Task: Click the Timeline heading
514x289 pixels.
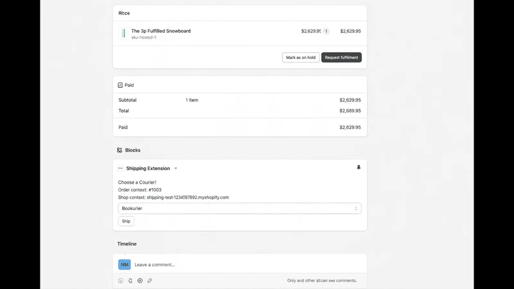Action: [127, 244]
